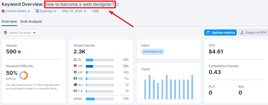Click the UK volume value 140
This screenshot has width=268, height=105.
pos(126,72)
